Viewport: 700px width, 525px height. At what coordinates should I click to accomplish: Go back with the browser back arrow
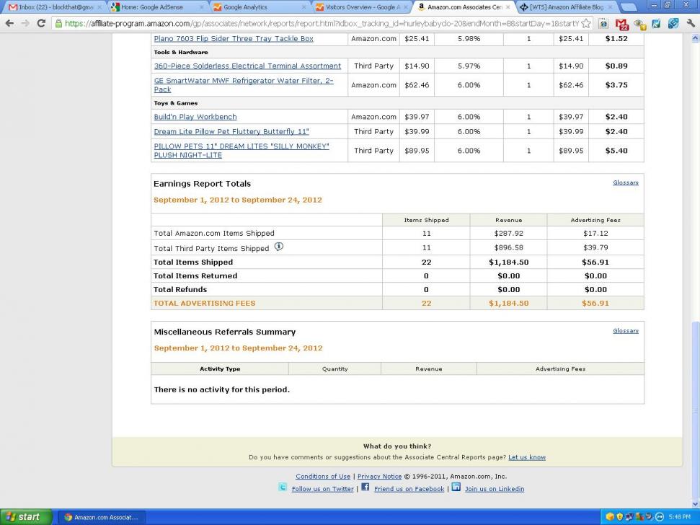point(10,23)
